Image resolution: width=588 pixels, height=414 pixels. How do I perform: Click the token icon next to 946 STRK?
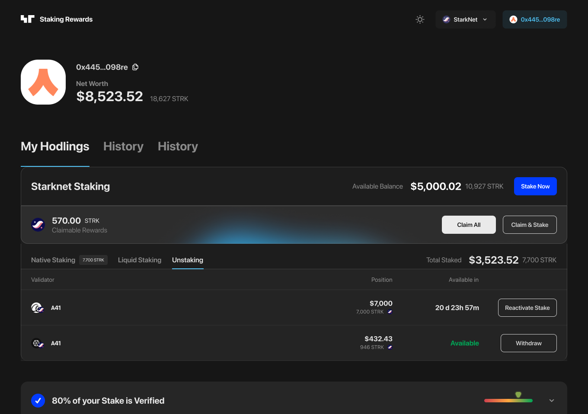[390, 347]
